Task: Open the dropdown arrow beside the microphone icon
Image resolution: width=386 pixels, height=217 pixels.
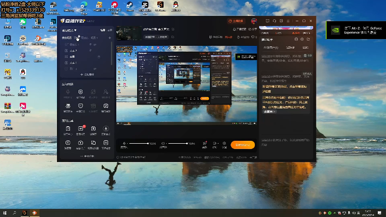Action: pos(127,143)
